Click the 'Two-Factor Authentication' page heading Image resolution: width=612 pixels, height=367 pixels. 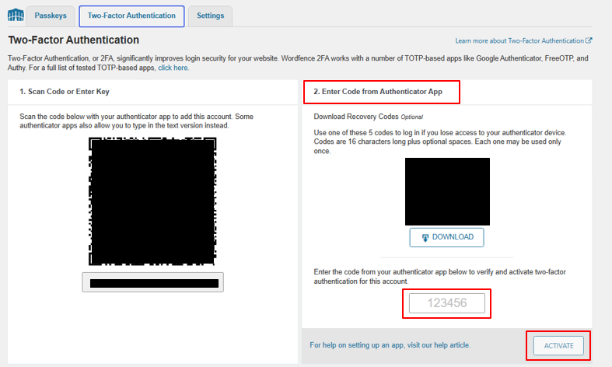pyautogui.click(x=73, y=40)
